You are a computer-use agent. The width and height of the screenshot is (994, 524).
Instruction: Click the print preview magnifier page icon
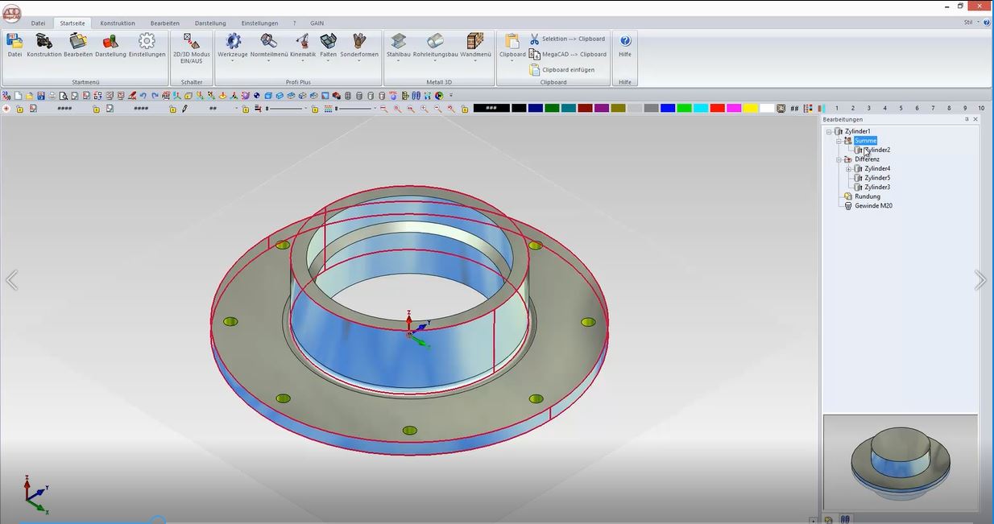[63, 96]
